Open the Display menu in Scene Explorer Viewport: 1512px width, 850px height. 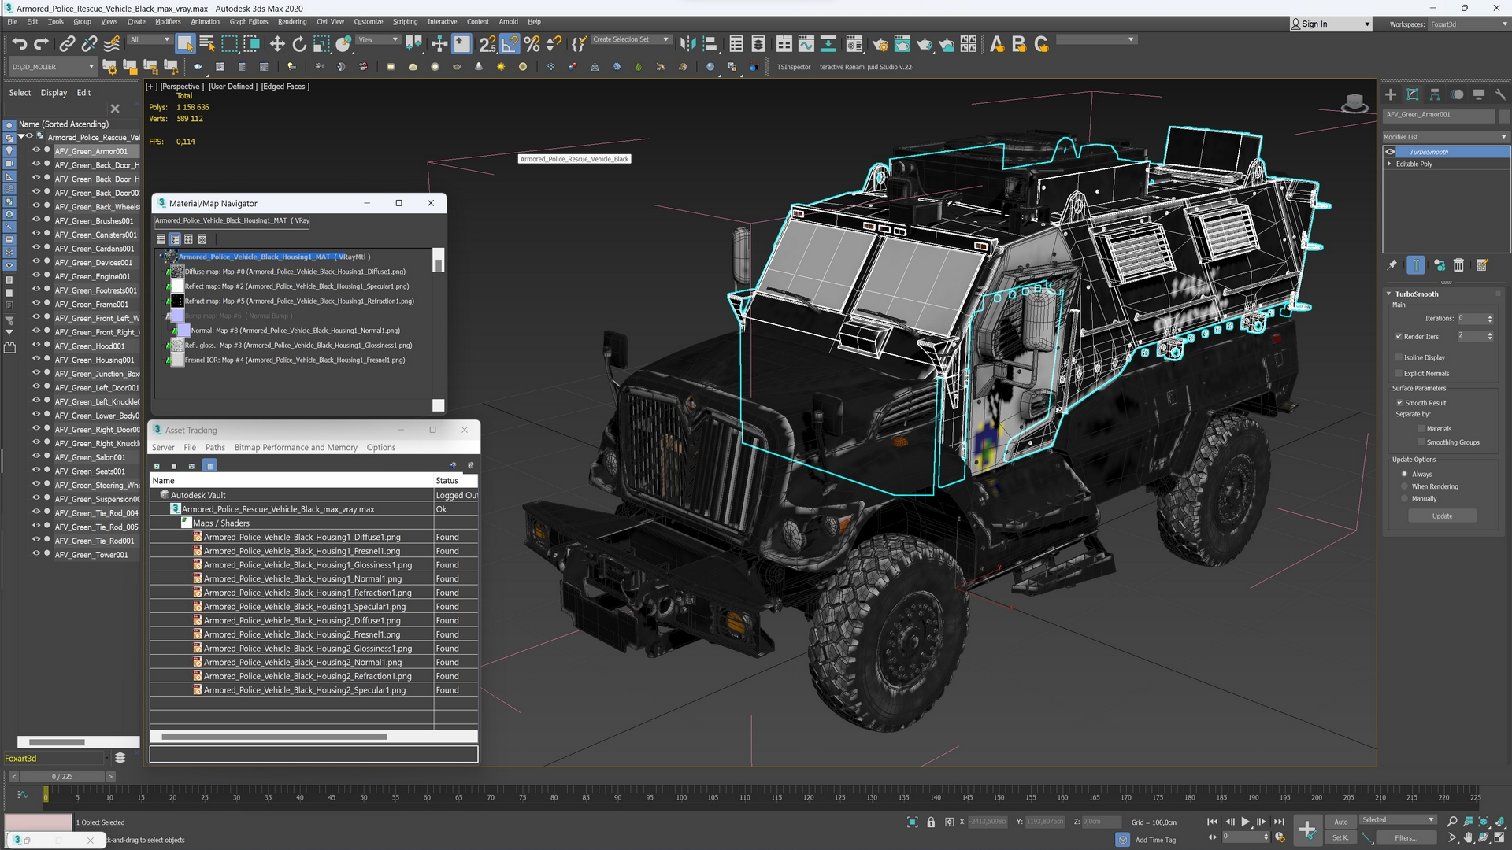(54, 93)
